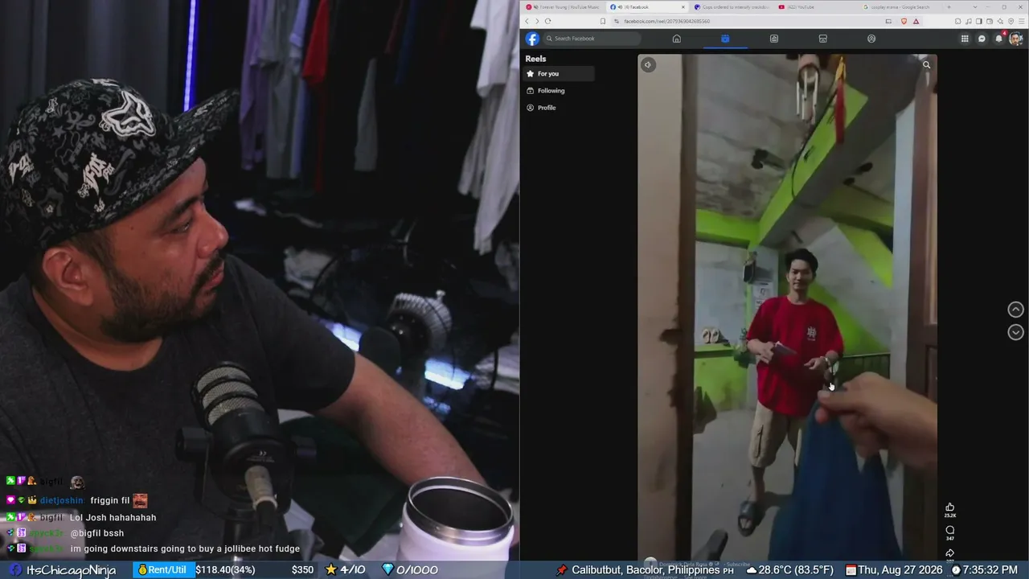This screenshot has width=1029, height=579.
Task: Like the reel with thumbs-up icon
Action: click(949, 507)
